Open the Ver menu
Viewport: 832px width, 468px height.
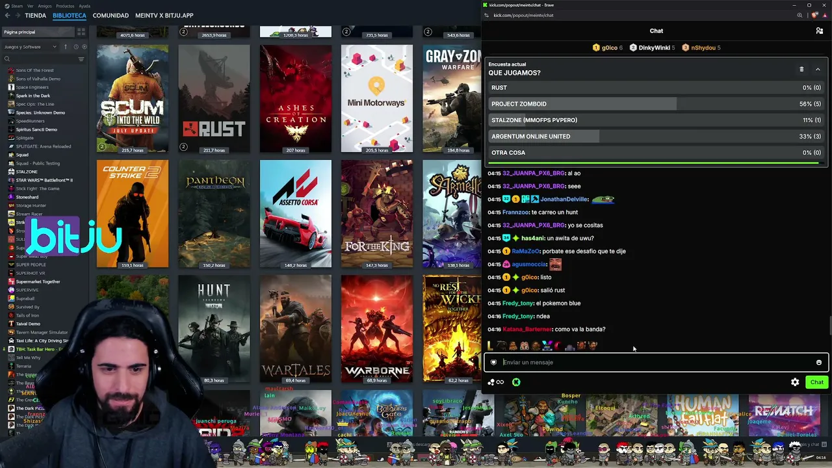pyautogui.click(x=30, y=6)
